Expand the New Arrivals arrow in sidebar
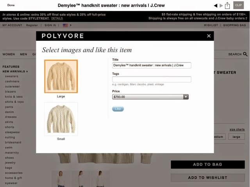250x187 pixels. 27,72
